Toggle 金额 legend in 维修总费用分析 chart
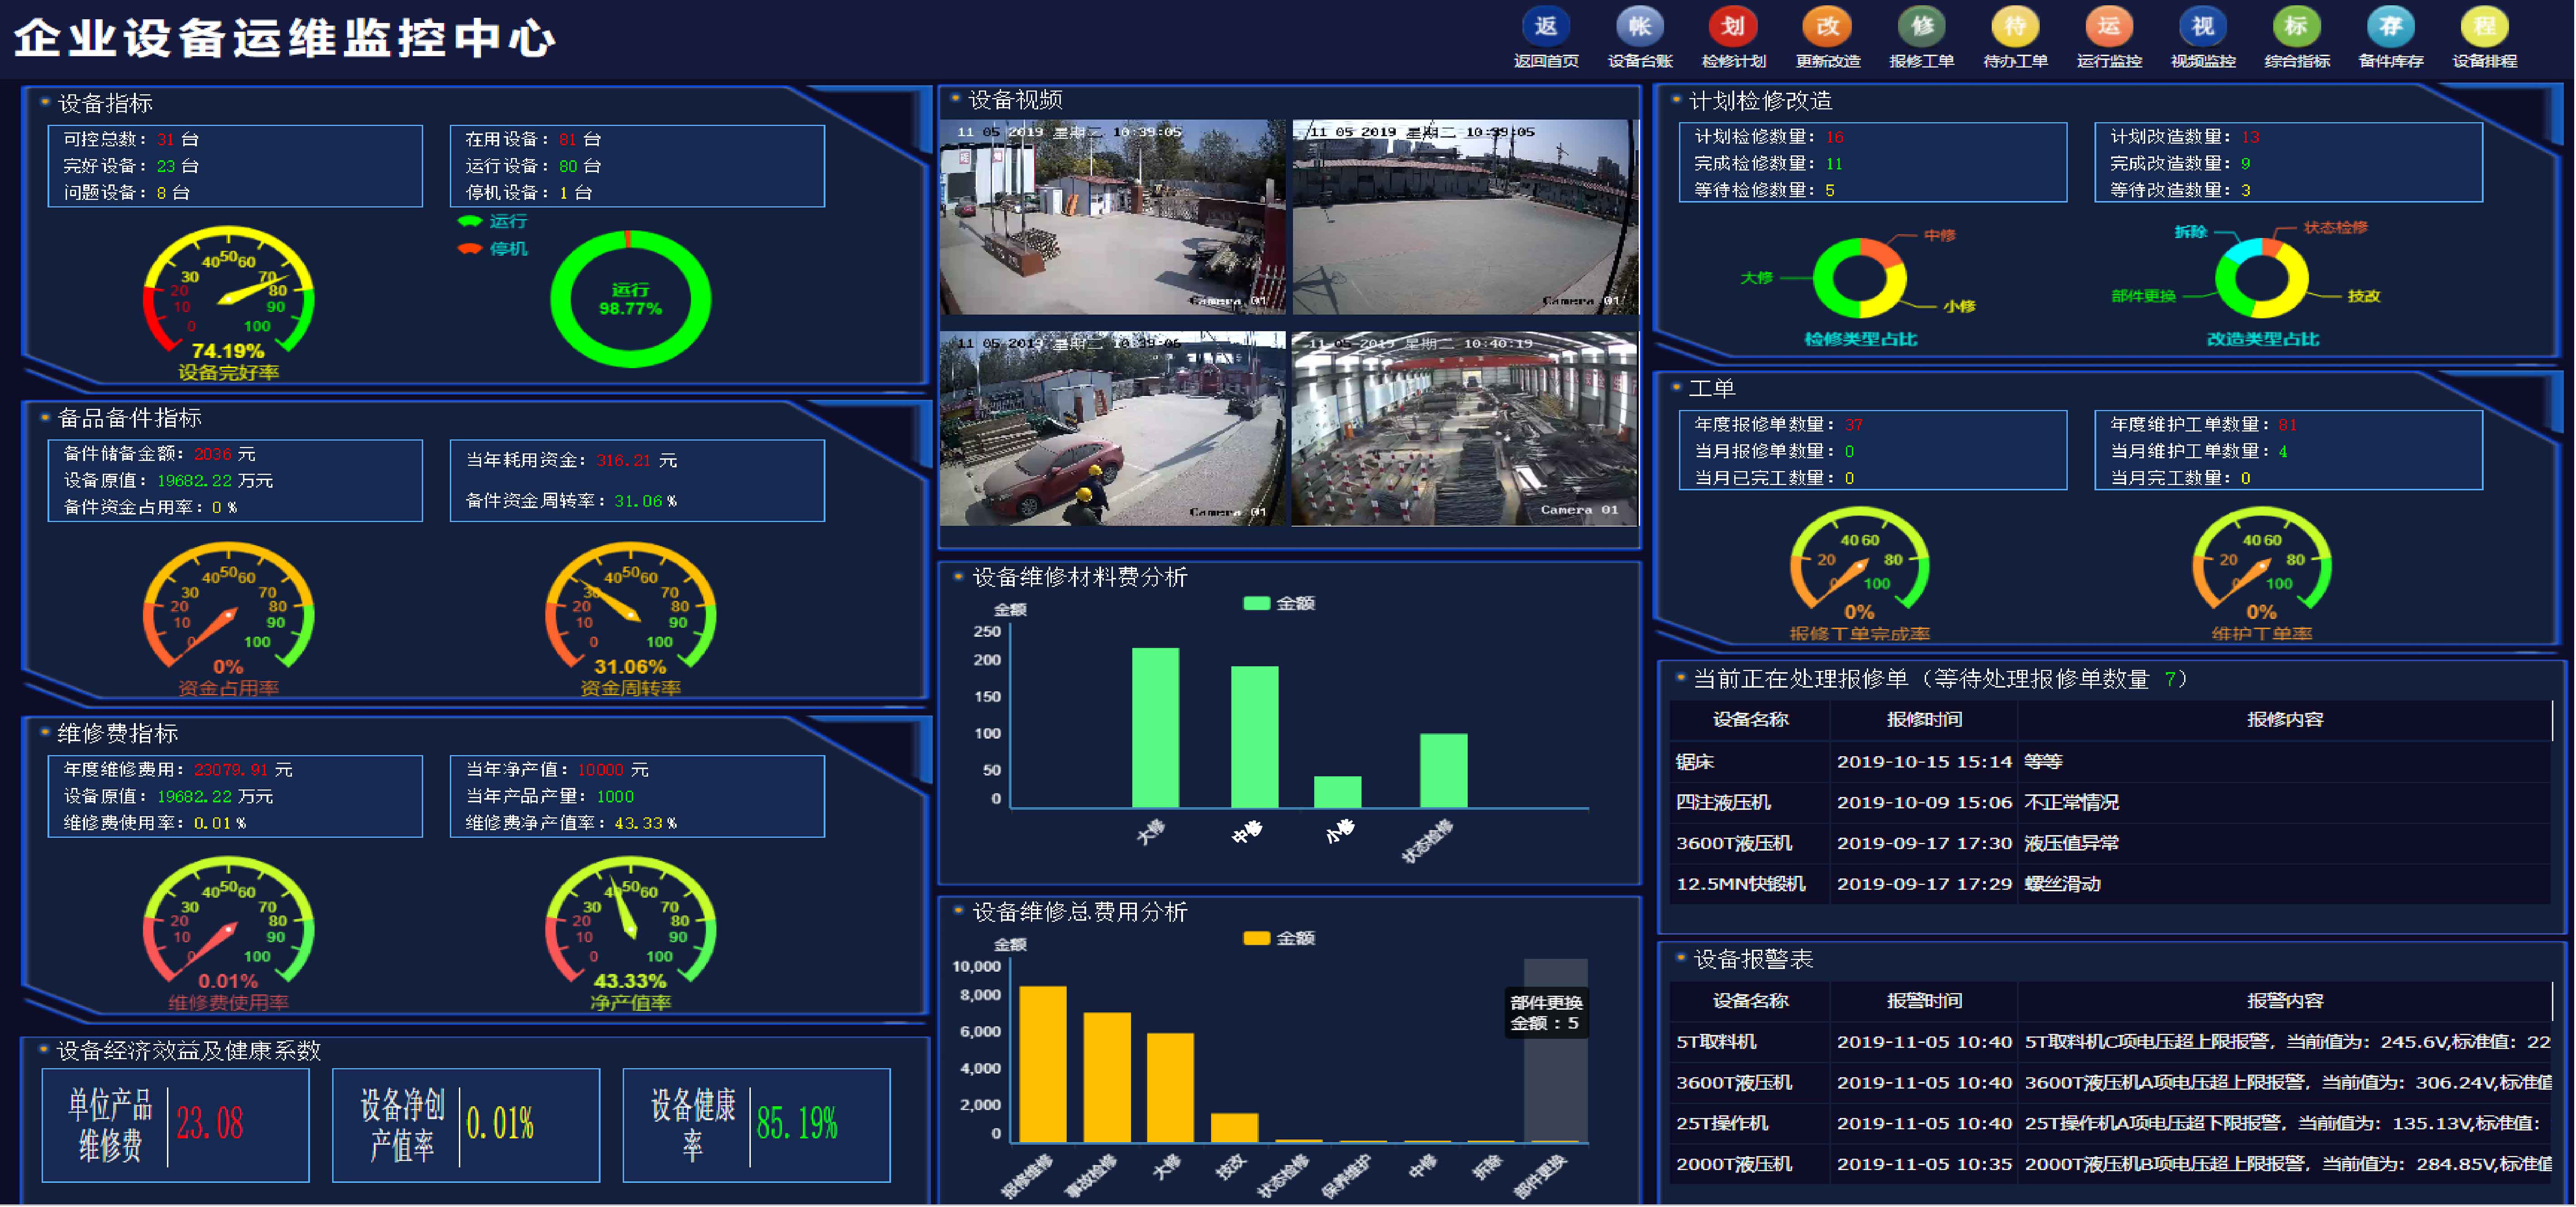This screenshot has width=2576, height=1207. pyautogui.click(x=1278, y=938)
